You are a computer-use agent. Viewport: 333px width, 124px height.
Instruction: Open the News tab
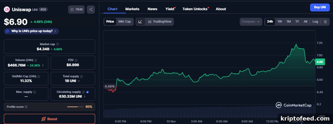pyautogui.click(x=152, y=9)
